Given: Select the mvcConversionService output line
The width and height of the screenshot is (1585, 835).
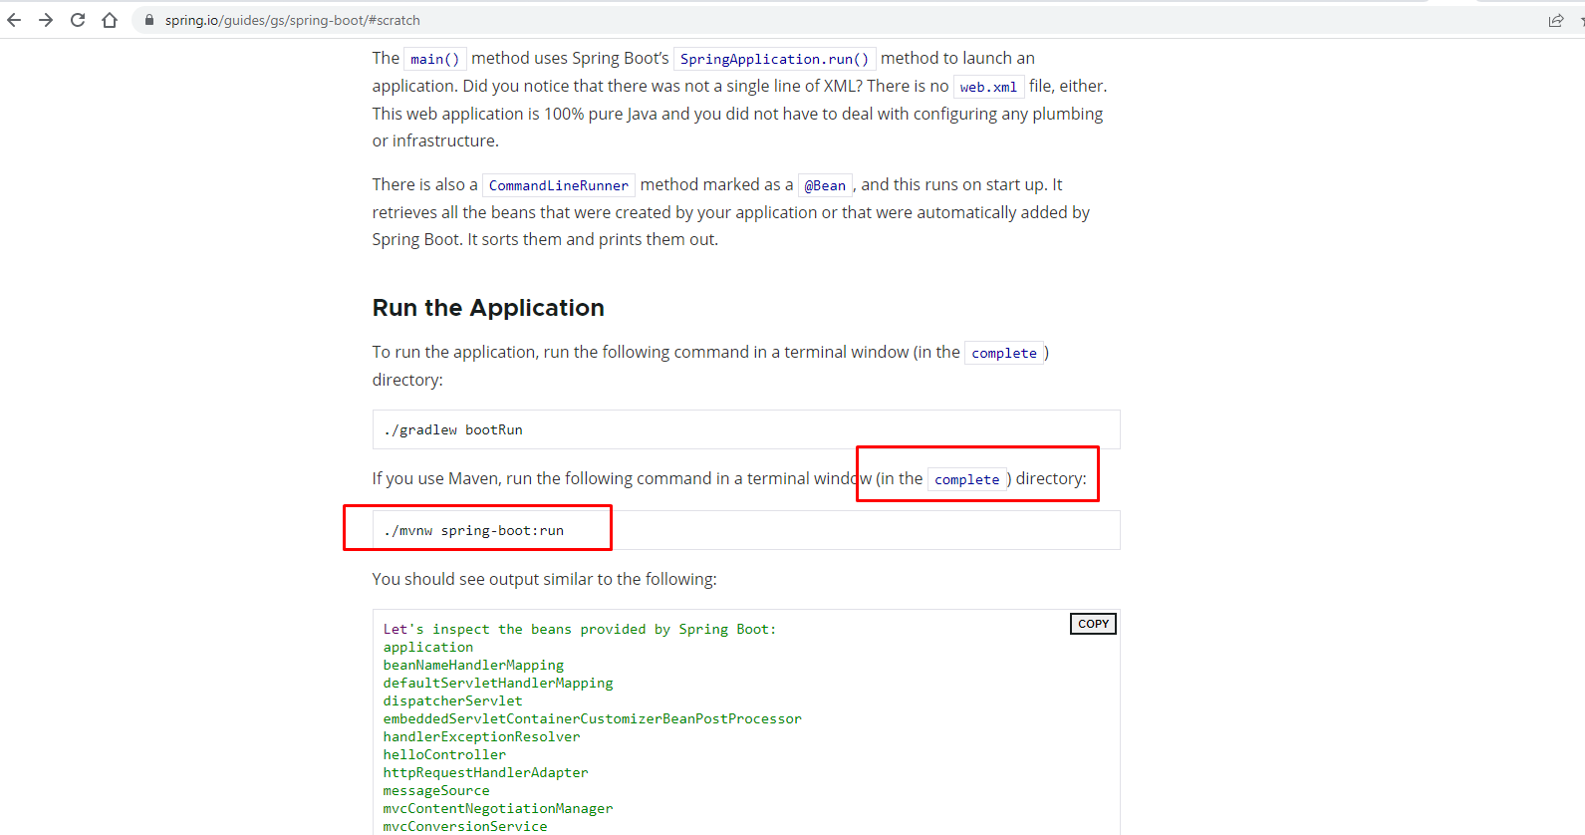Looking at the screenshot, I should tap(465, 826).
